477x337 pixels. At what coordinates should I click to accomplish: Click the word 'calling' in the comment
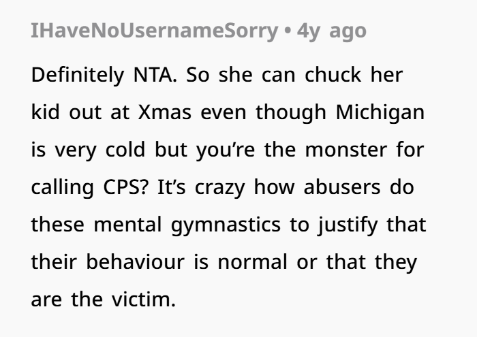click(x=63, y=188)
